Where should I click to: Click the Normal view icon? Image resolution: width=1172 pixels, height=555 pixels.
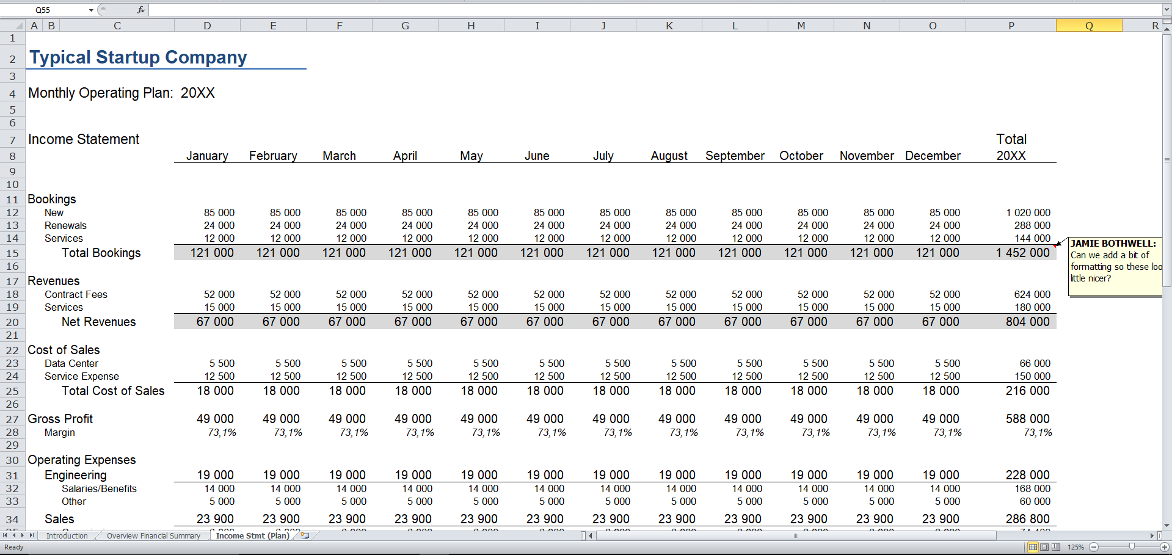tap(1033, 547)
